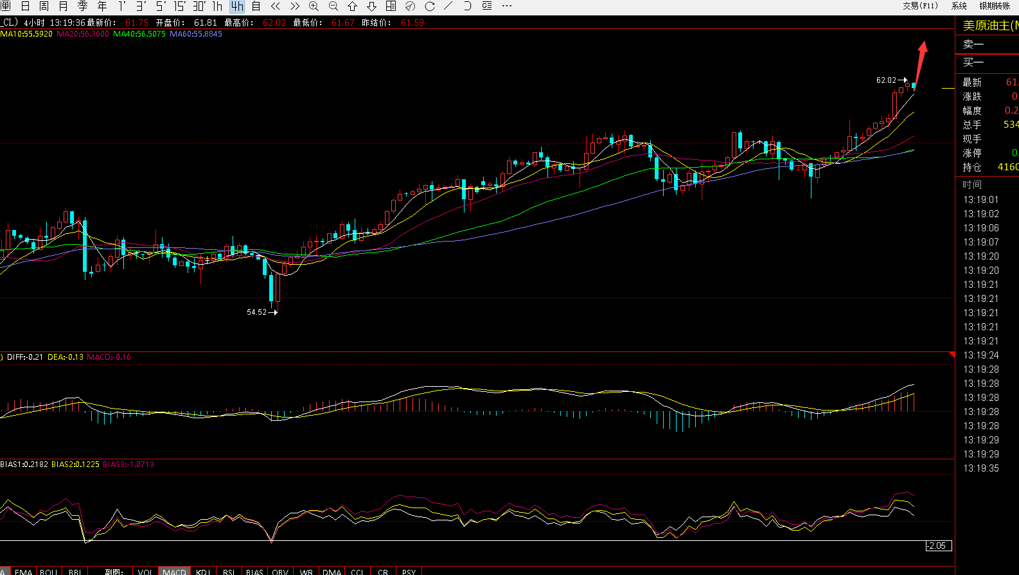This screenshot has height=575, width=1019.
Task: Switch sub-chart indicator to BIAS
Action: click(254, 571)
